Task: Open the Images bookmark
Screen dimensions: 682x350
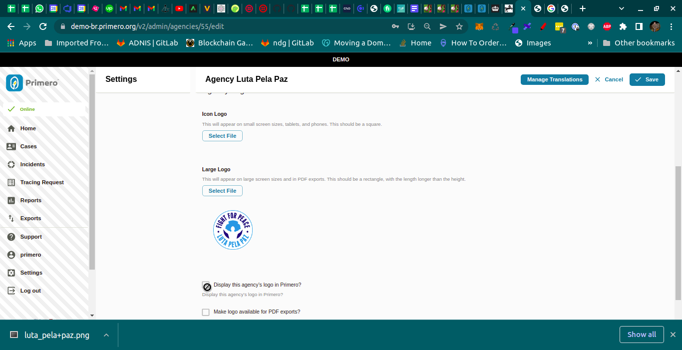Action: [533, 43]
